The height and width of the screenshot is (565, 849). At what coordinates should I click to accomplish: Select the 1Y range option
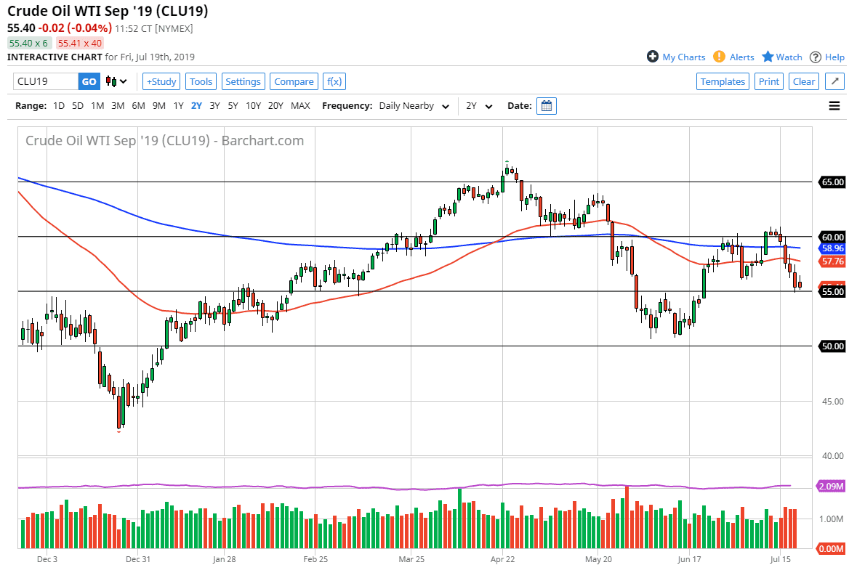click(x=178, y=106)
